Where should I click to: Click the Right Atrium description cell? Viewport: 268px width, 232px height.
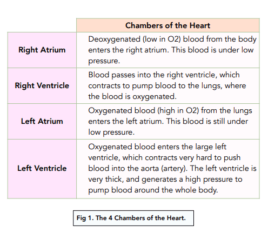(168, 50)
